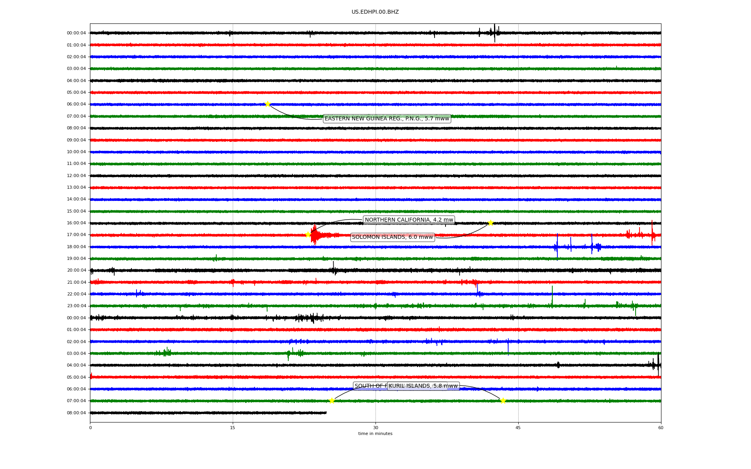This screenshot has width=751, height=469.
Task: Click the 12:00:04 trace time label
Action: (x=76, y=175)
